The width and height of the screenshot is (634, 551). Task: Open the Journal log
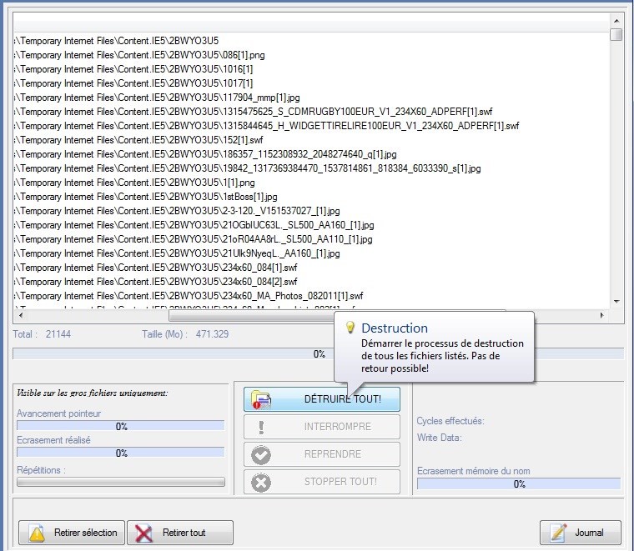tap(581, 533)
